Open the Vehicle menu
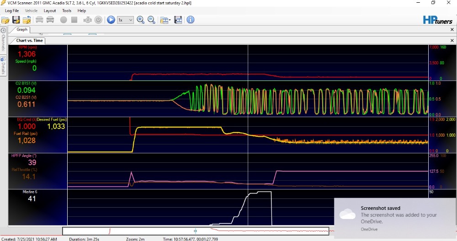Viewport: 457px width, 241px height. 31,11
